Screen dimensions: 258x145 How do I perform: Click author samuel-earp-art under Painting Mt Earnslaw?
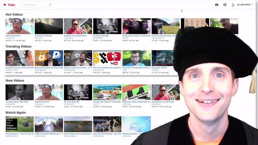(158, 38)
